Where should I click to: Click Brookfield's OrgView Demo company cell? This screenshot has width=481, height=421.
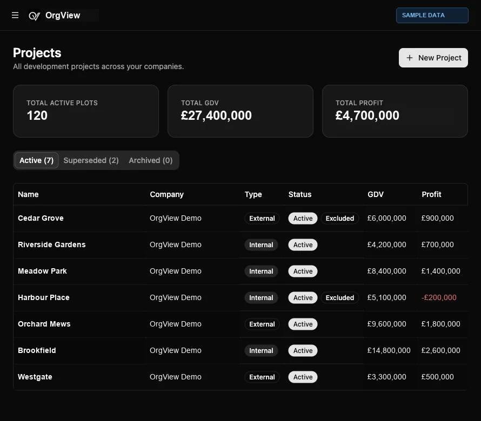[x=176, y=350]
